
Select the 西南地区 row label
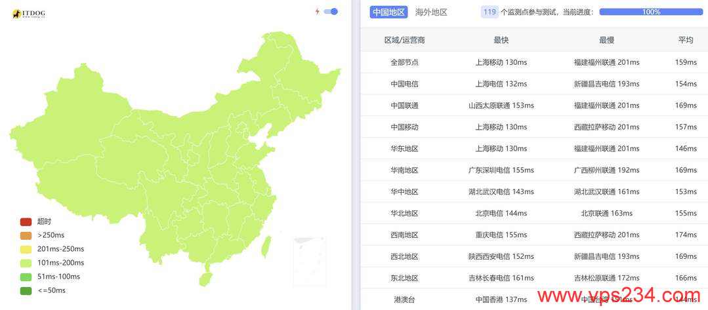(405, 235)
